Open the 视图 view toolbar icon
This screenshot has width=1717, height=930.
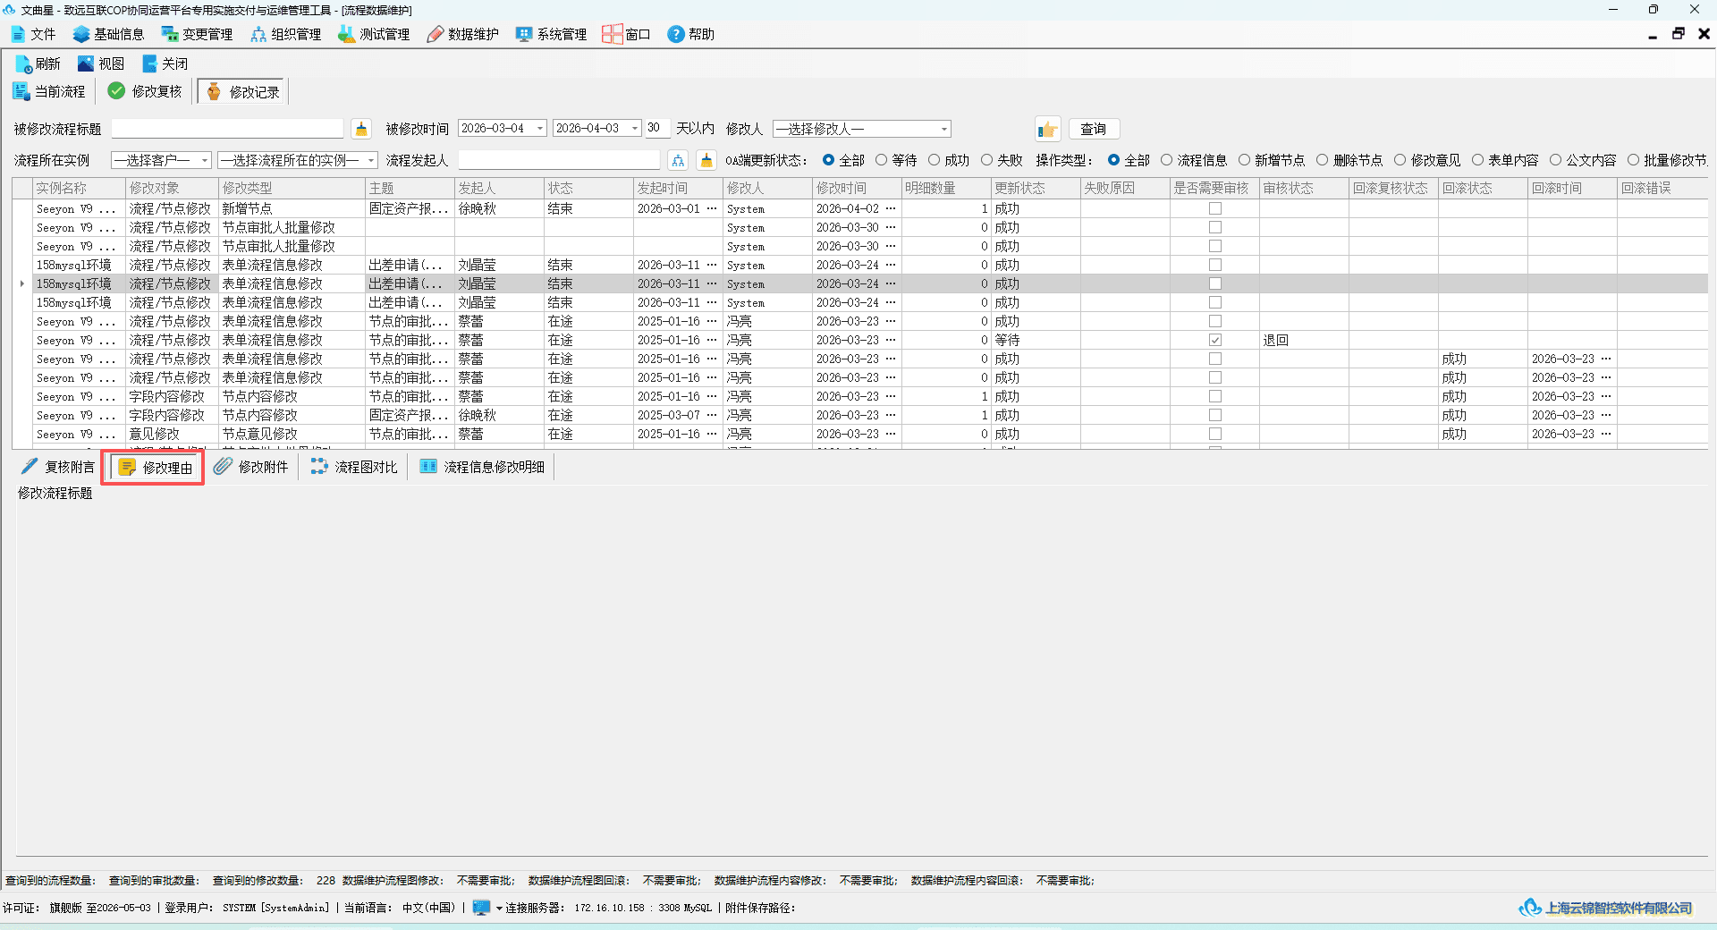[86, 63]
